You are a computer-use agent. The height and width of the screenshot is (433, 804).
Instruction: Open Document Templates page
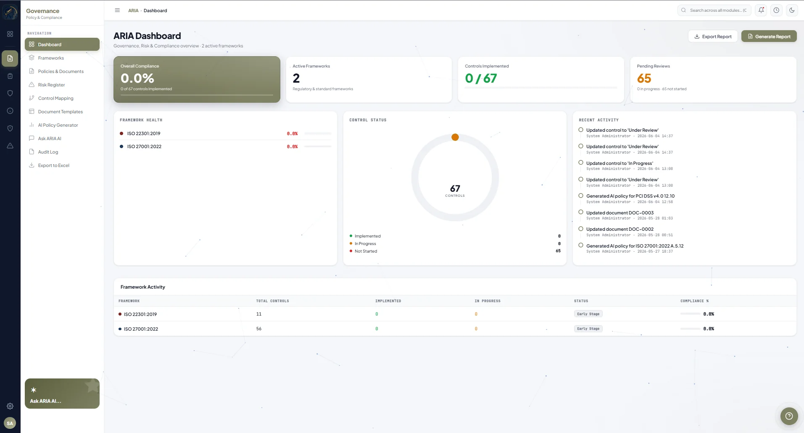[x=62, y=112]
